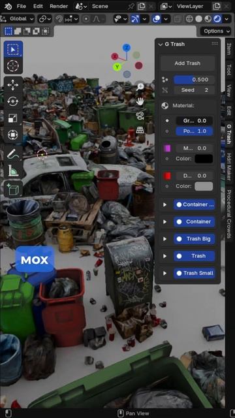Activate the Measure tool
The height and width of the screenshot is (418, 235).
pyautogui.click(x=13, y=170)
